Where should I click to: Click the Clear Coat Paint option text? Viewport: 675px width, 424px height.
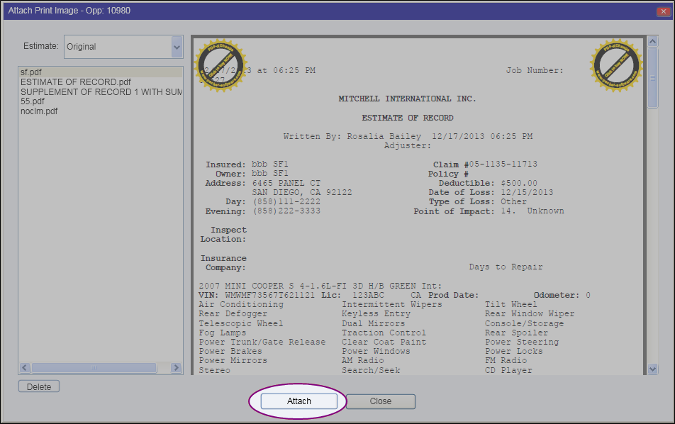click(384, 342)
